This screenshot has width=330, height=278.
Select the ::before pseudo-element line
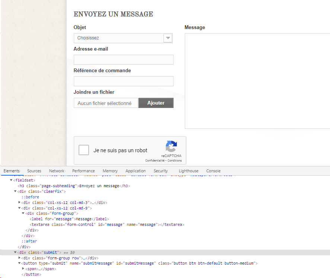coord(30,197)
